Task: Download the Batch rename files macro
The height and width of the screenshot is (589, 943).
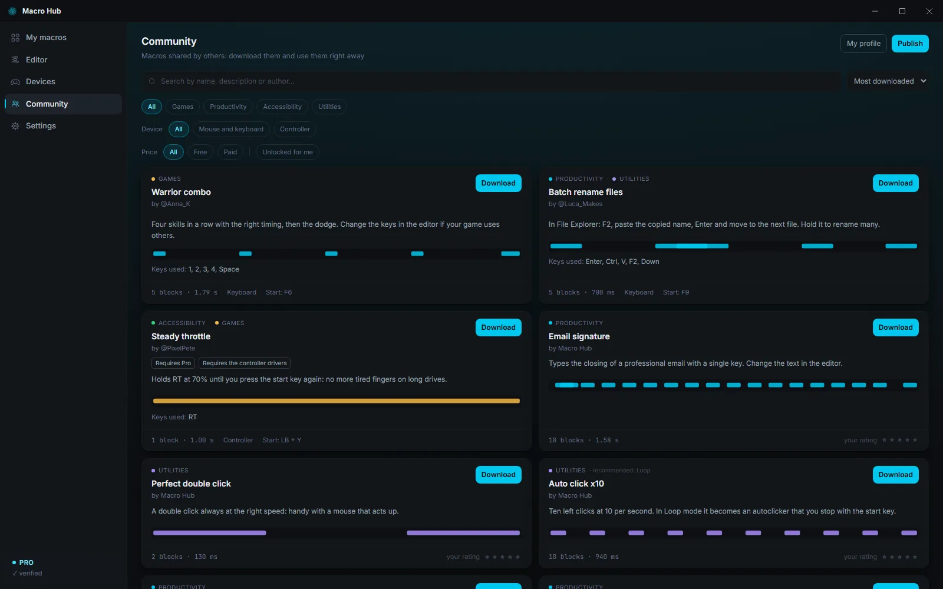Action: pos(895,183)
